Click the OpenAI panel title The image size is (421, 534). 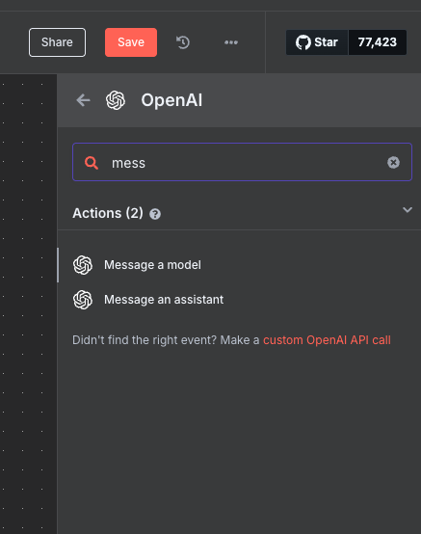[171, 100]
